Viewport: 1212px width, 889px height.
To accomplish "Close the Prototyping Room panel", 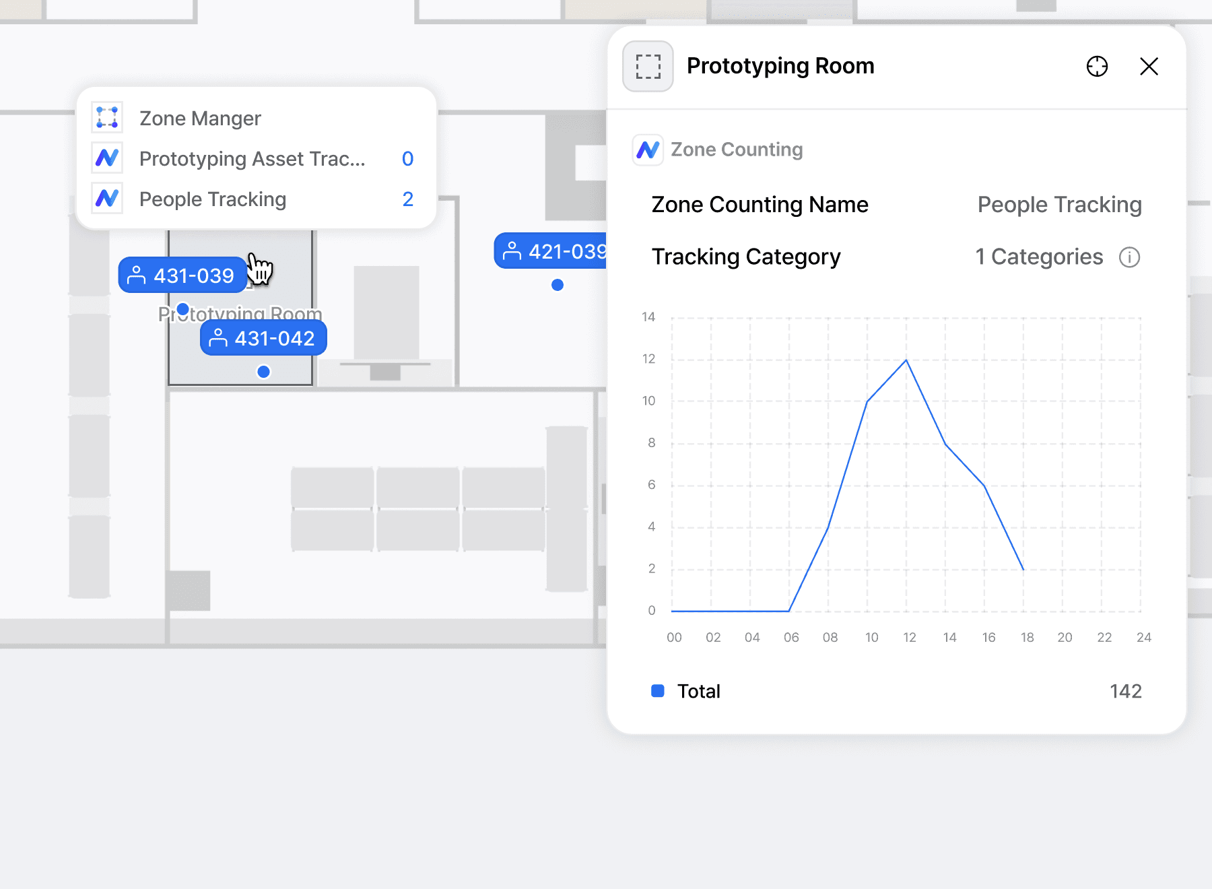I will (x=1149, y=66).
